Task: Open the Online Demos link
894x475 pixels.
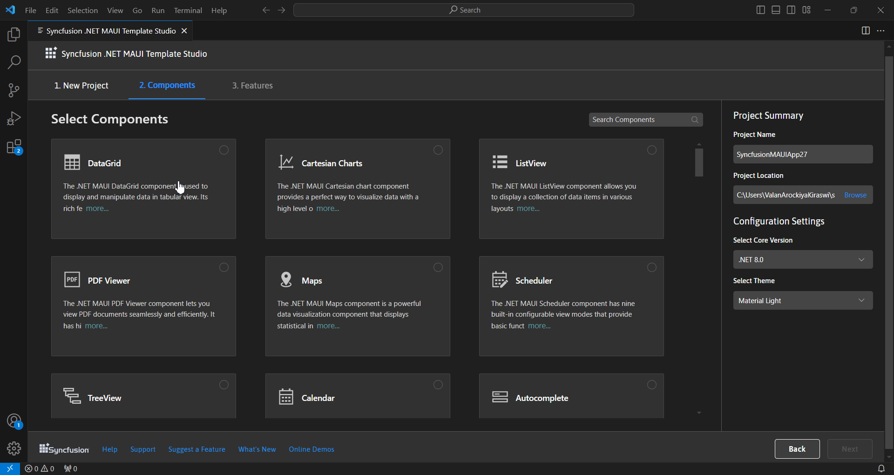Action: click(311, 449)
